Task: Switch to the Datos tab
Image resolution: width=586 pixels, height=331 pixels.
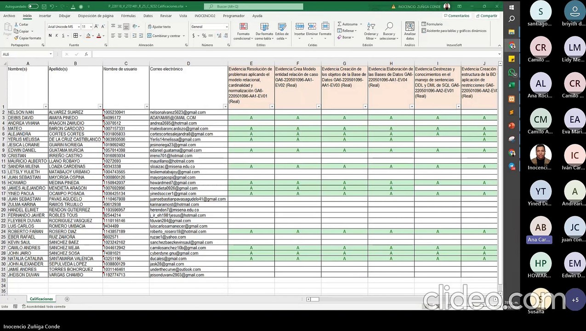Action: pyautogui.click(x=148, y=16)
